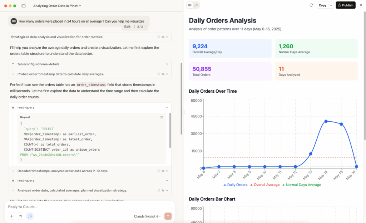Open the chat title 'Analyzing Order Data in Pinot' menu
This screenshot has width=366, height=223.
click(57, 6)
